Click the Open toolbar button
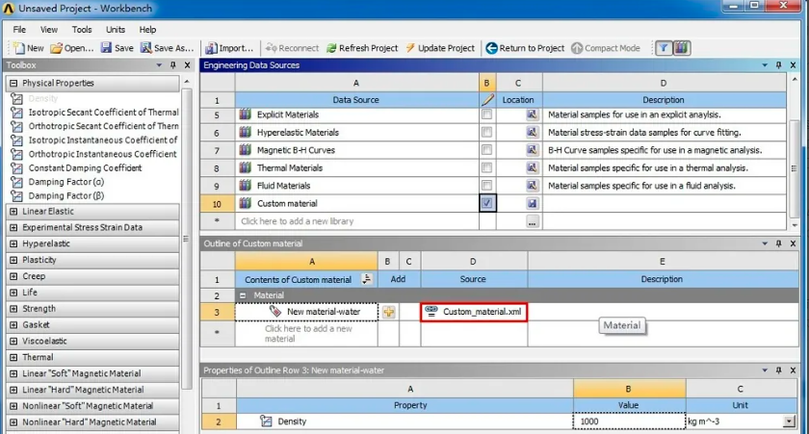The height and width of the screenshot is (434, 809). pyautogui.click(x=71, y=48)
